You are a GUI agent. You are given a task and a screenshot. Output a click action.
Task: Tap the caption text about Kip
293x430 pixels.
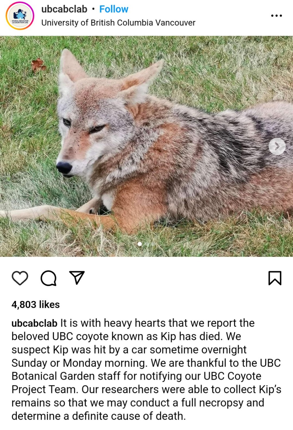(x=146, y=369)
